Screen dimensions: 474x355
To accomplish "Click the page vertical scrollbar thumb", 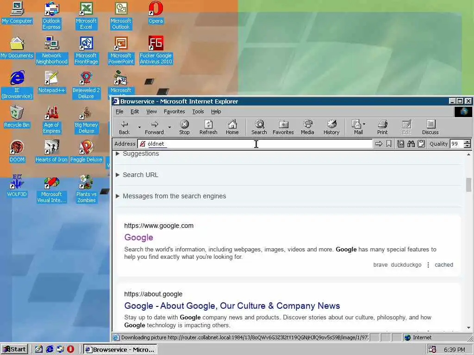I will [x=468, y=185].
